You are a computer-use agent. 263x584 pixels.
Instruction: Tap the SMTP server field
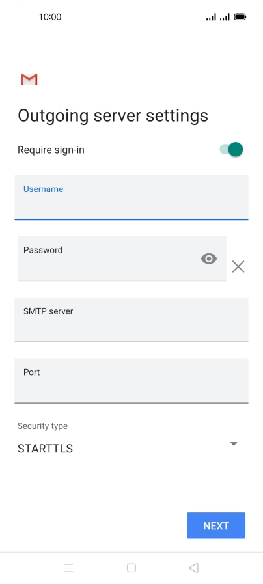[131, 320]
